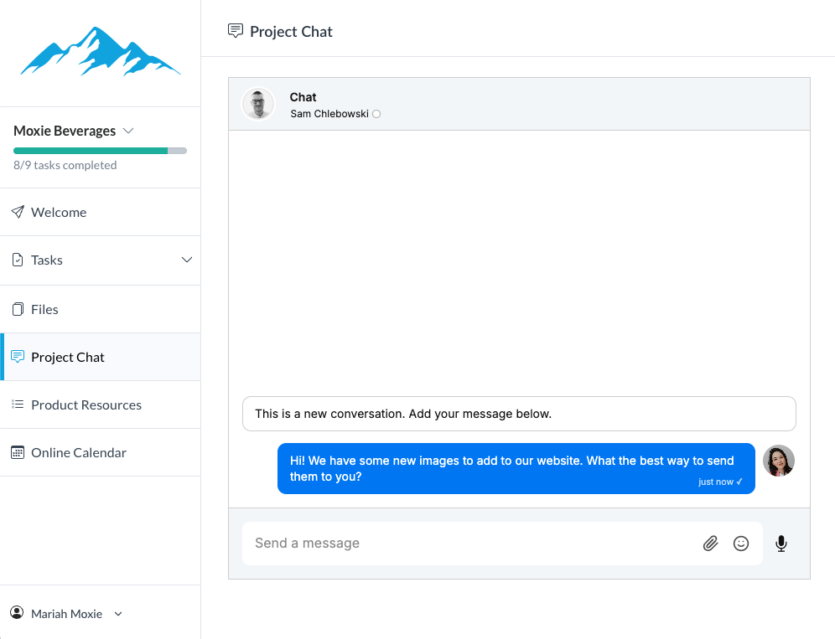Viewport: 835px width, 639px height.
Task: Click the Product Resources list icon
Action: [18, 405]
